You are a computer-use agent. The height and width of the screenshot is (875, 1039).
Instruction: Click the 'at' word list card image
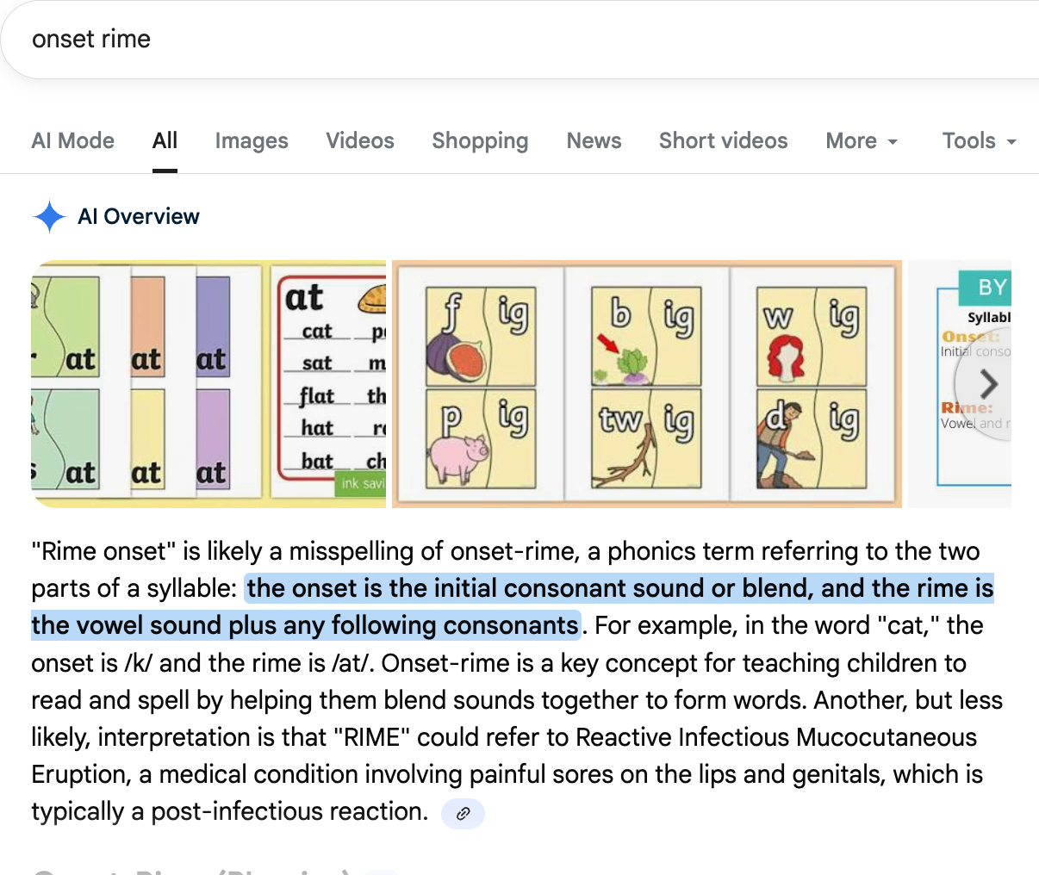(330, 383)
